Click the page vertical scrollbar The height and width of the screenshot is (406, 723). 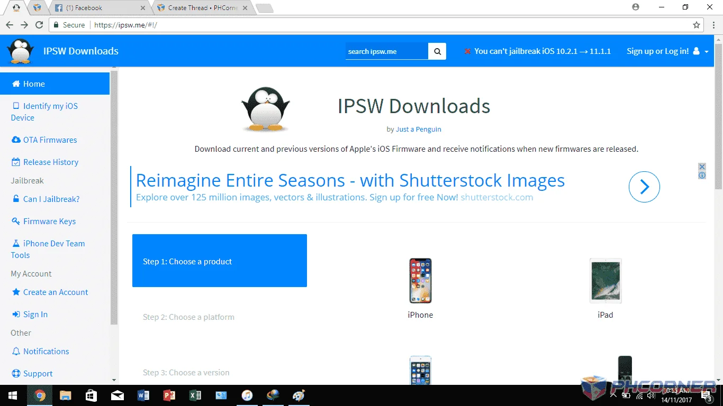[718, 116]
